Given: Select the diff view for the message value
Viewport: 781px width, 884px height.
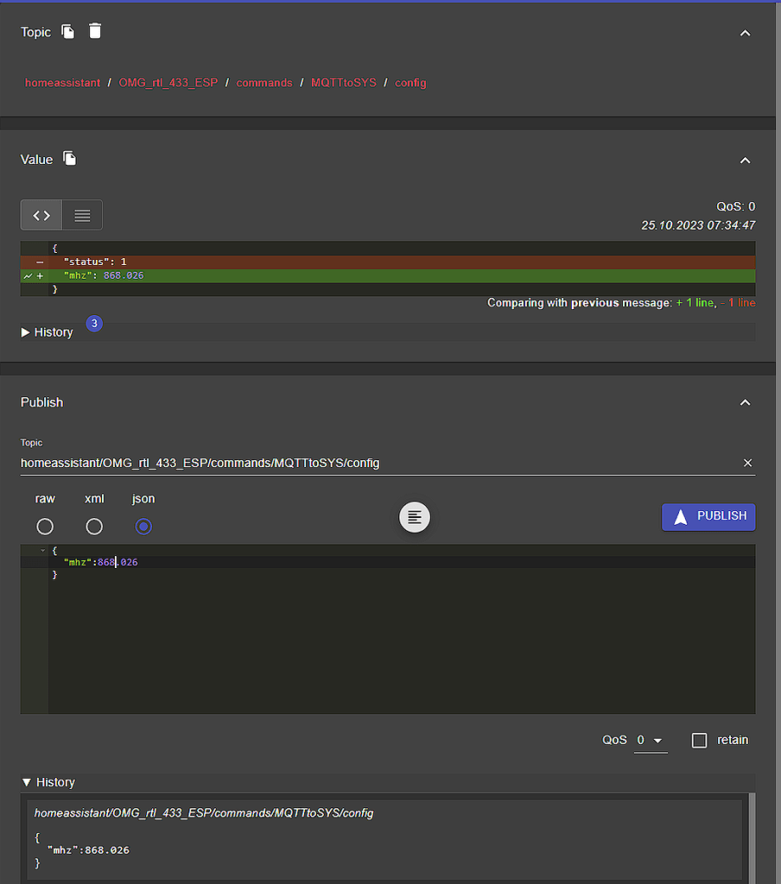Looking at the screenshot, I should coord(41,214).
